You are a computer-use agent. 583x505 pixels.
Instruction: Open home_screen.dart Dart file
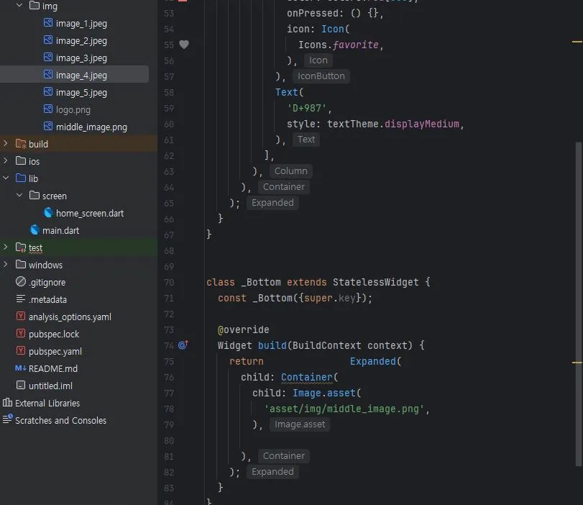[89, 213]
